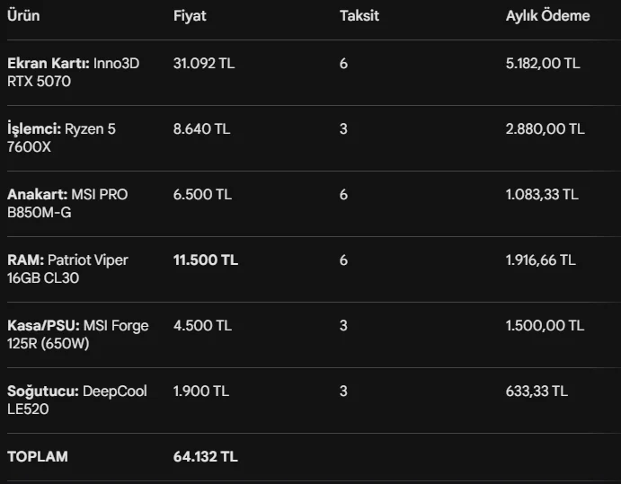Click the 5.182,00 TL monthly payment
Image resolution: width=621 pixels, height=484 pixels.
pos(542,64)
